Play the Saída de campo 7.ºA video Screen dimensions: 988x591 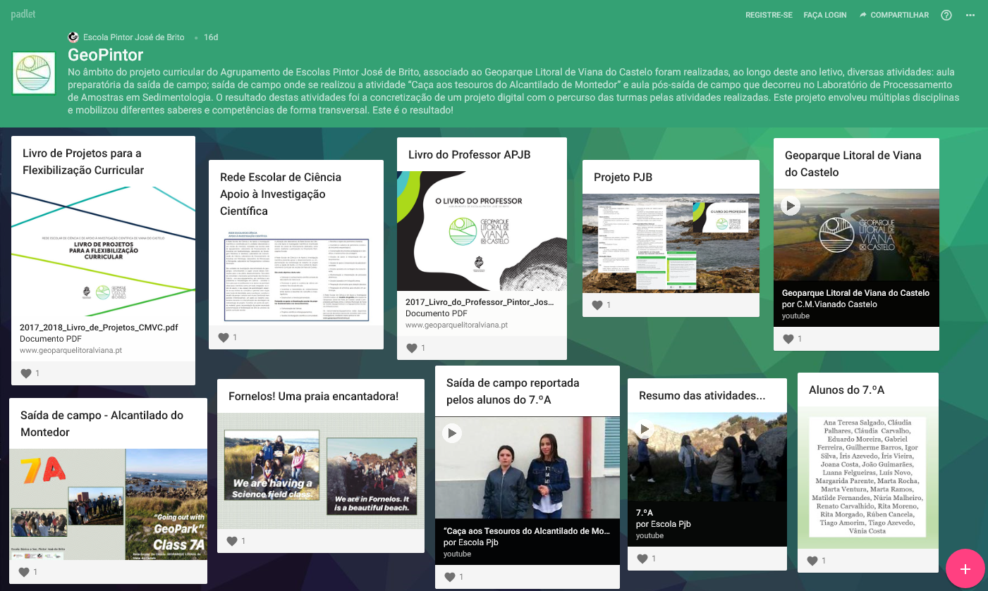click(x=452, y=433)
